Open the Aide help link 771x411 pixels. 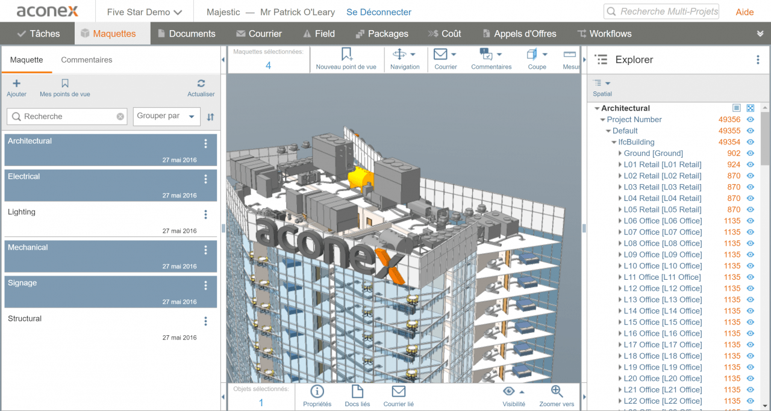pyautogui.click(x=744, y=12)
